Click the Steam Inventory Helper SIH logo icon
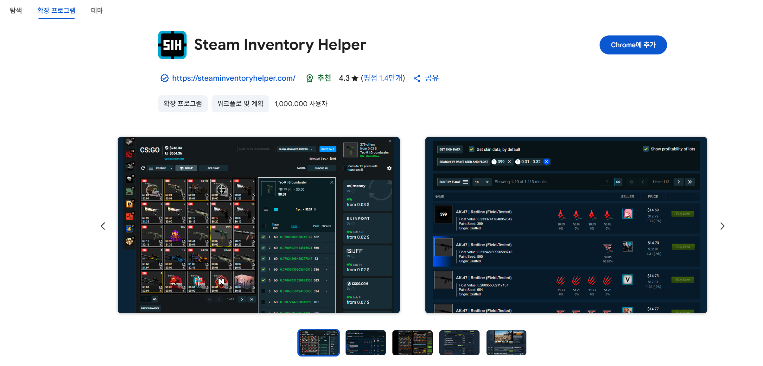This screenshot has height=366, width=763. (172, 45)
